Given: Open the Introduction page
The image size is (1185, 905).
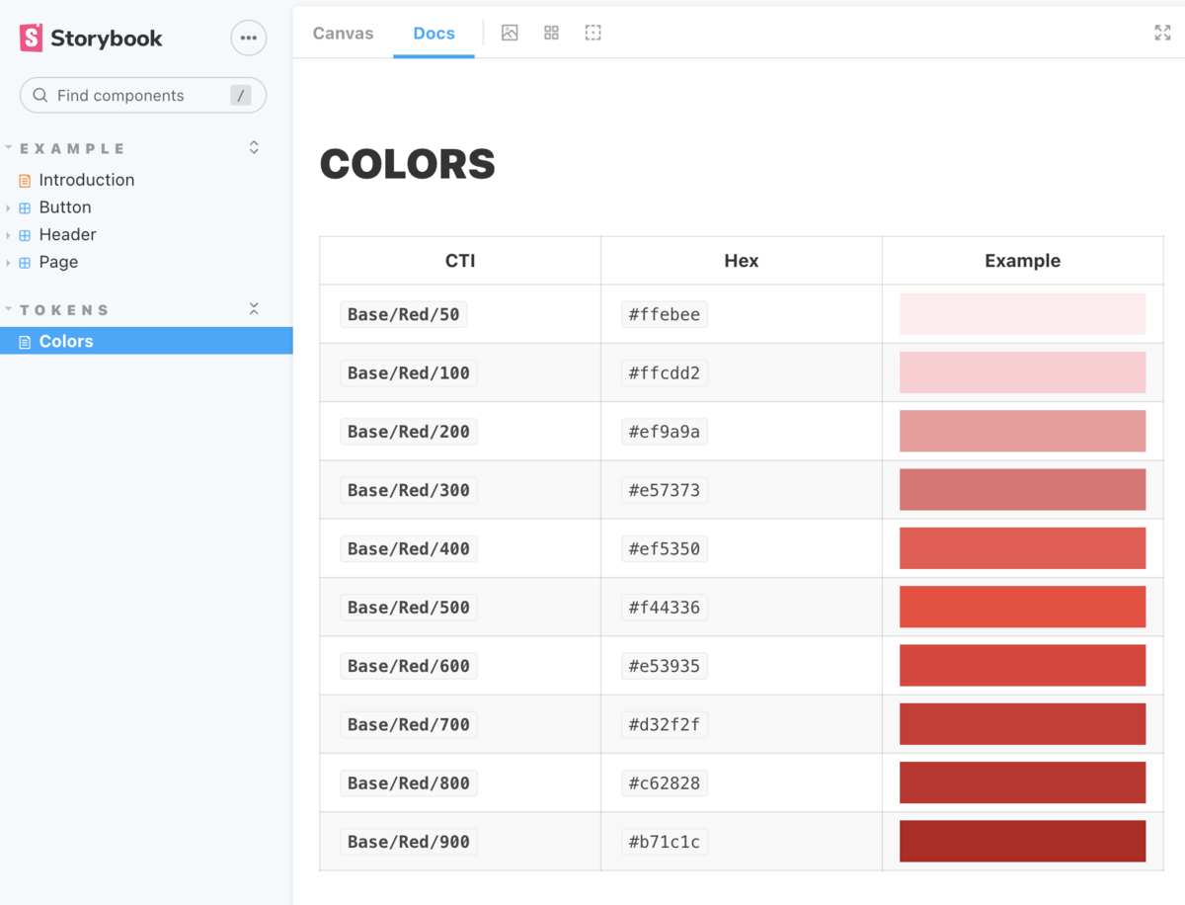Looking at the screenshot, I should 87,180.
